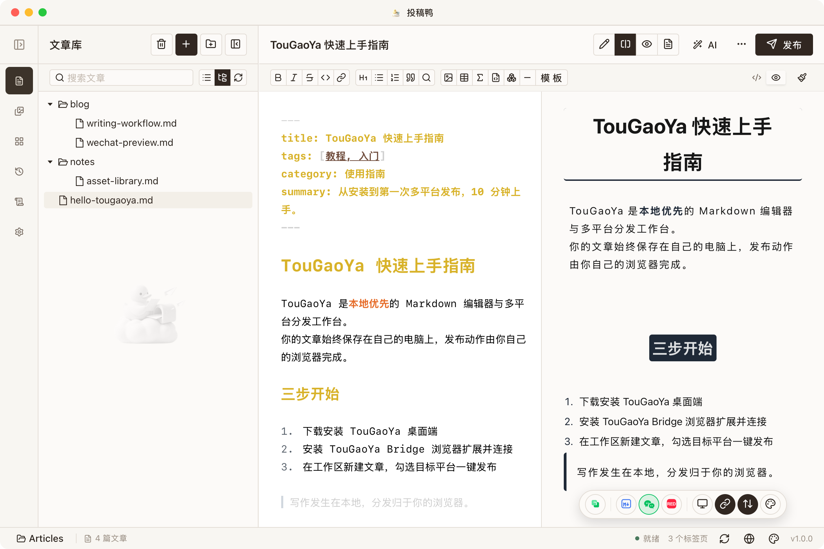Open the tasks list tab in the sidebar
This screenshot has width=824, height=549.
[19, 202]
